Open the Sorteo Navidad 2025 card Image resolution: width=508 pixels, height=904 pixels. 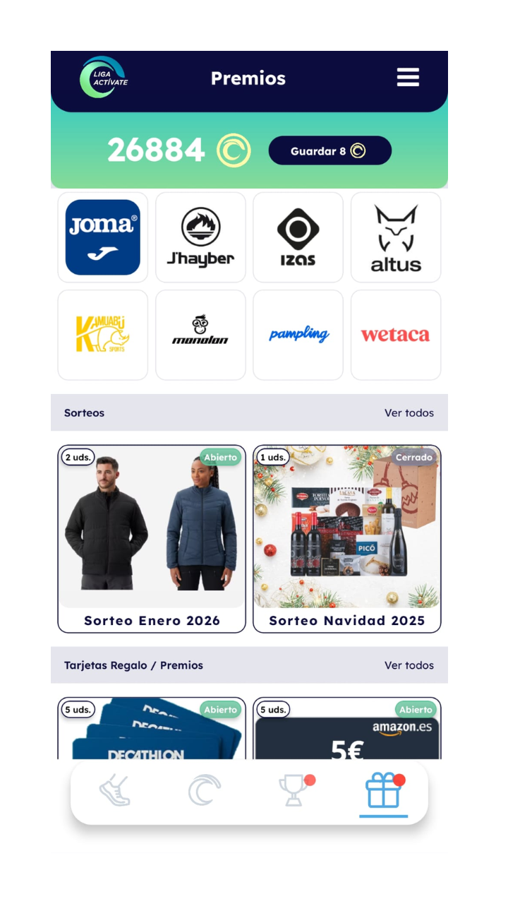[347, 539]
